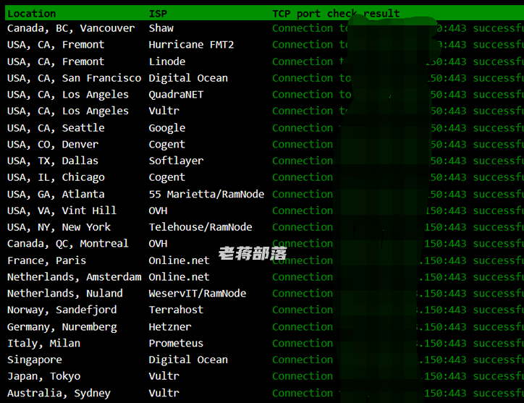Select USA, VA, Vint Hill location

(62, 211)
